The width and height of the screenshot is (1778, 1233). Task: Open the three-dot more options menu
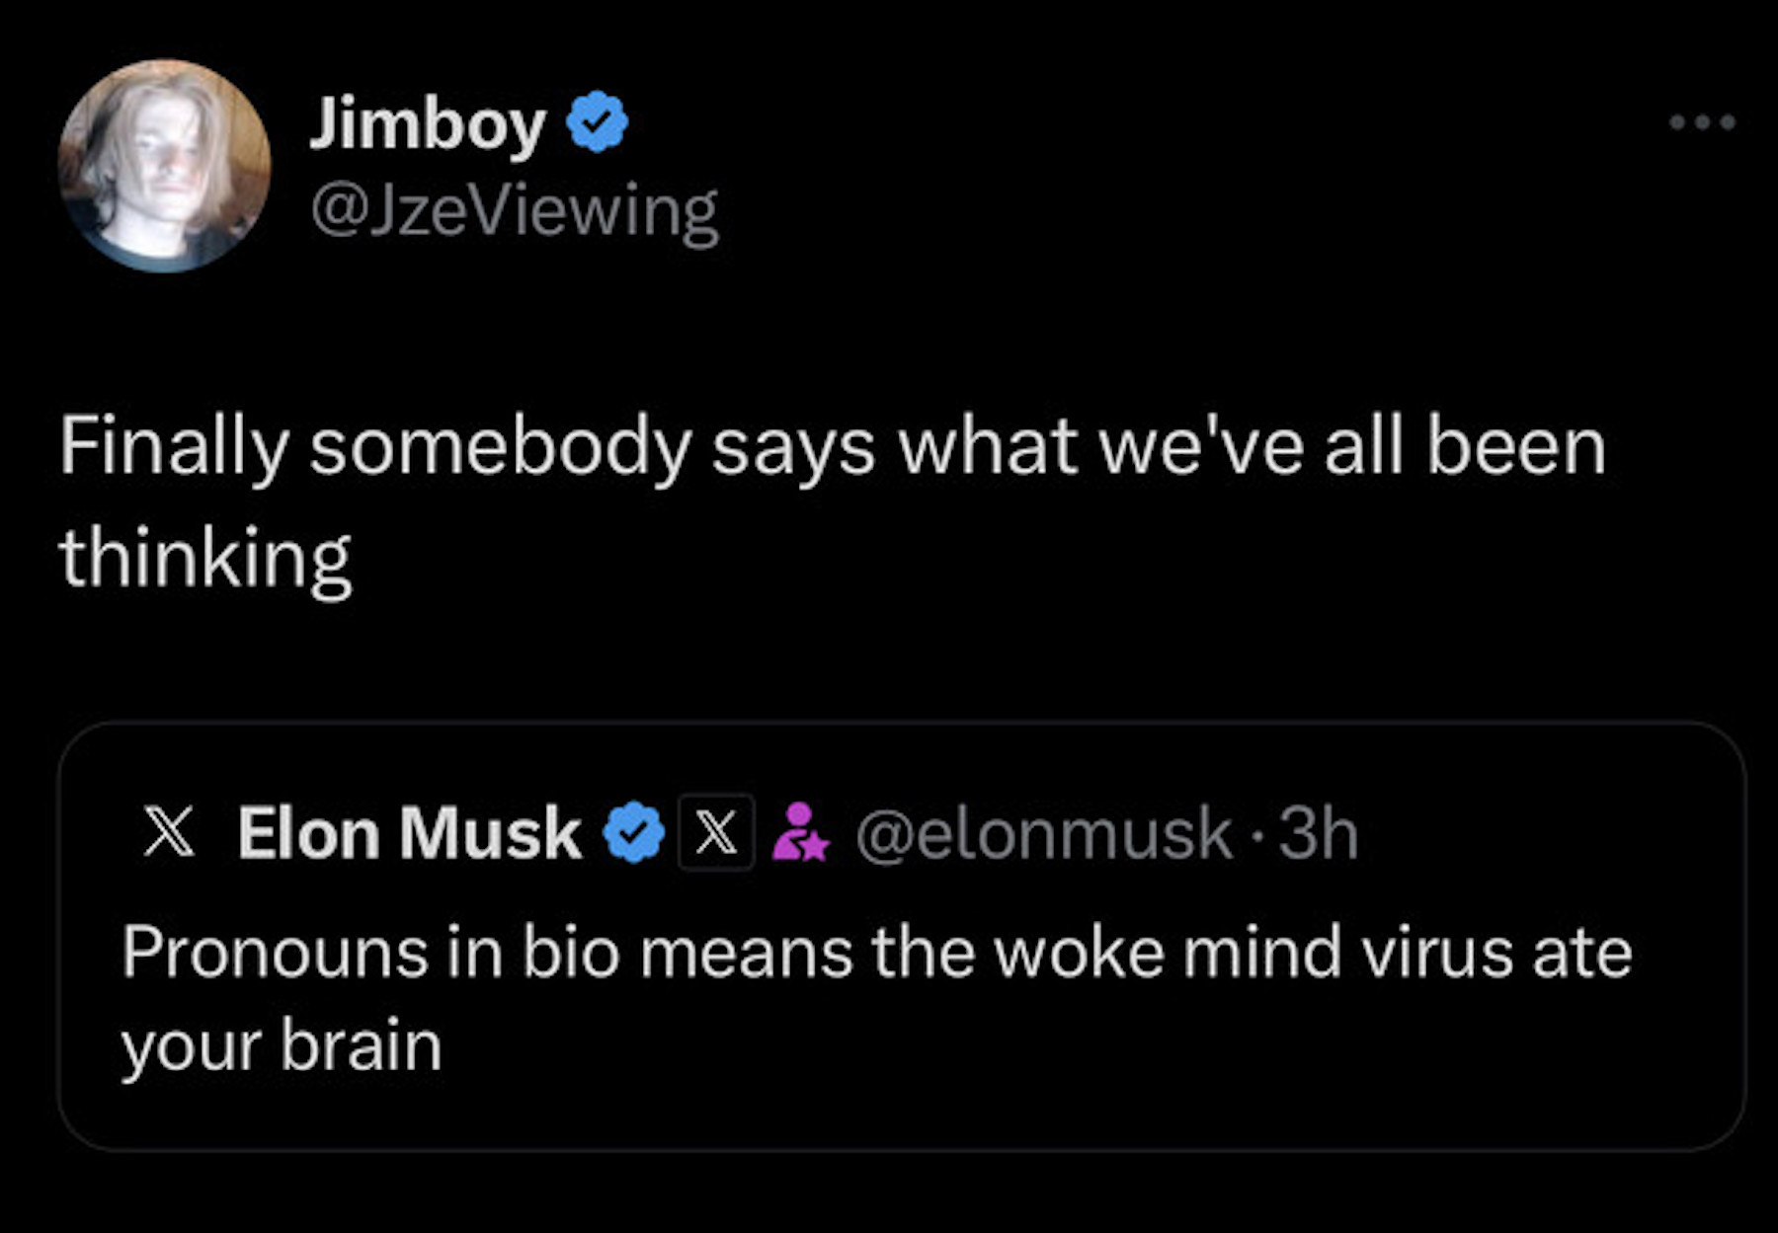1701,123
